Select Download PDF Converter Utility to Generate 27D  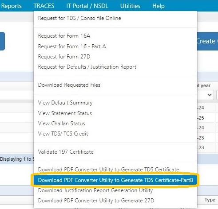115,201
